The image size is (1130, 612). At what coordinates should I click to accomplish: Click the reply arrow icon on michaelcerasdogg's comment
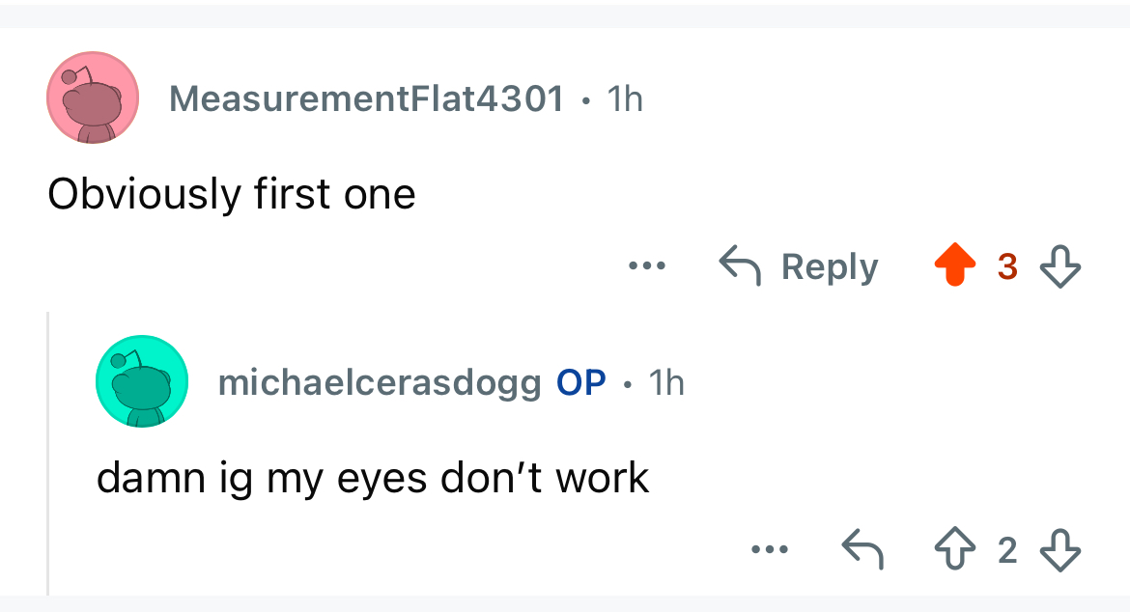(x=862, y=550)
